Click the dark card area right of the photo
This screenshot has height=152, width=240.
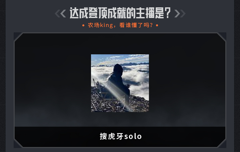(187, 80)
